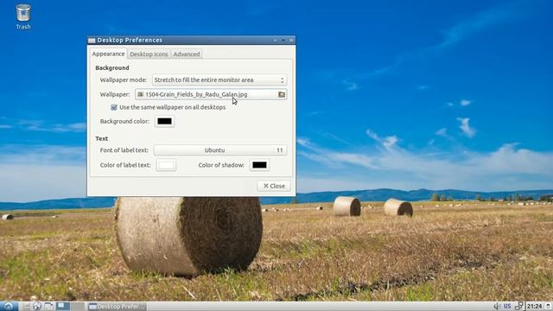
Task: Pick the Background color swatch
Action: (164, 121)
